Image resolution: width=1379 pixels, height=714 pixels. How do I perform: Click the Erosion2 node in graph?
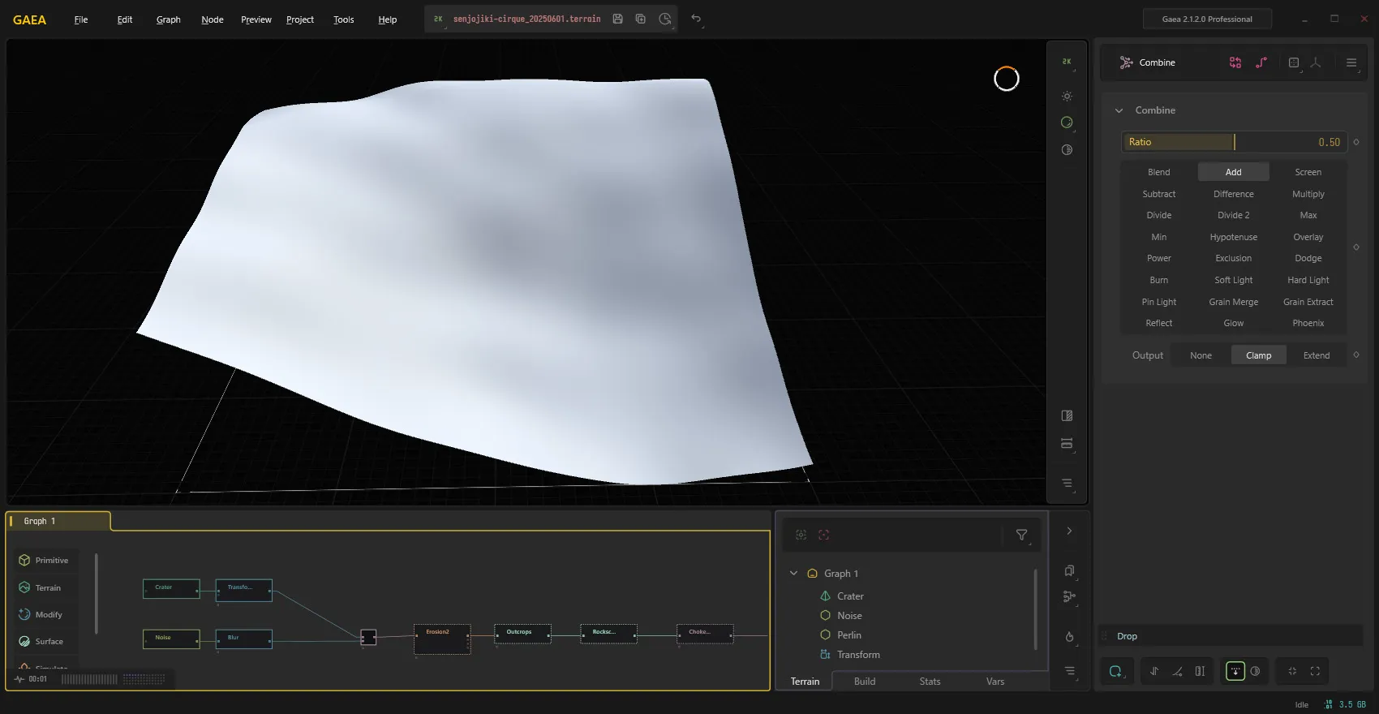pos(442,639)
